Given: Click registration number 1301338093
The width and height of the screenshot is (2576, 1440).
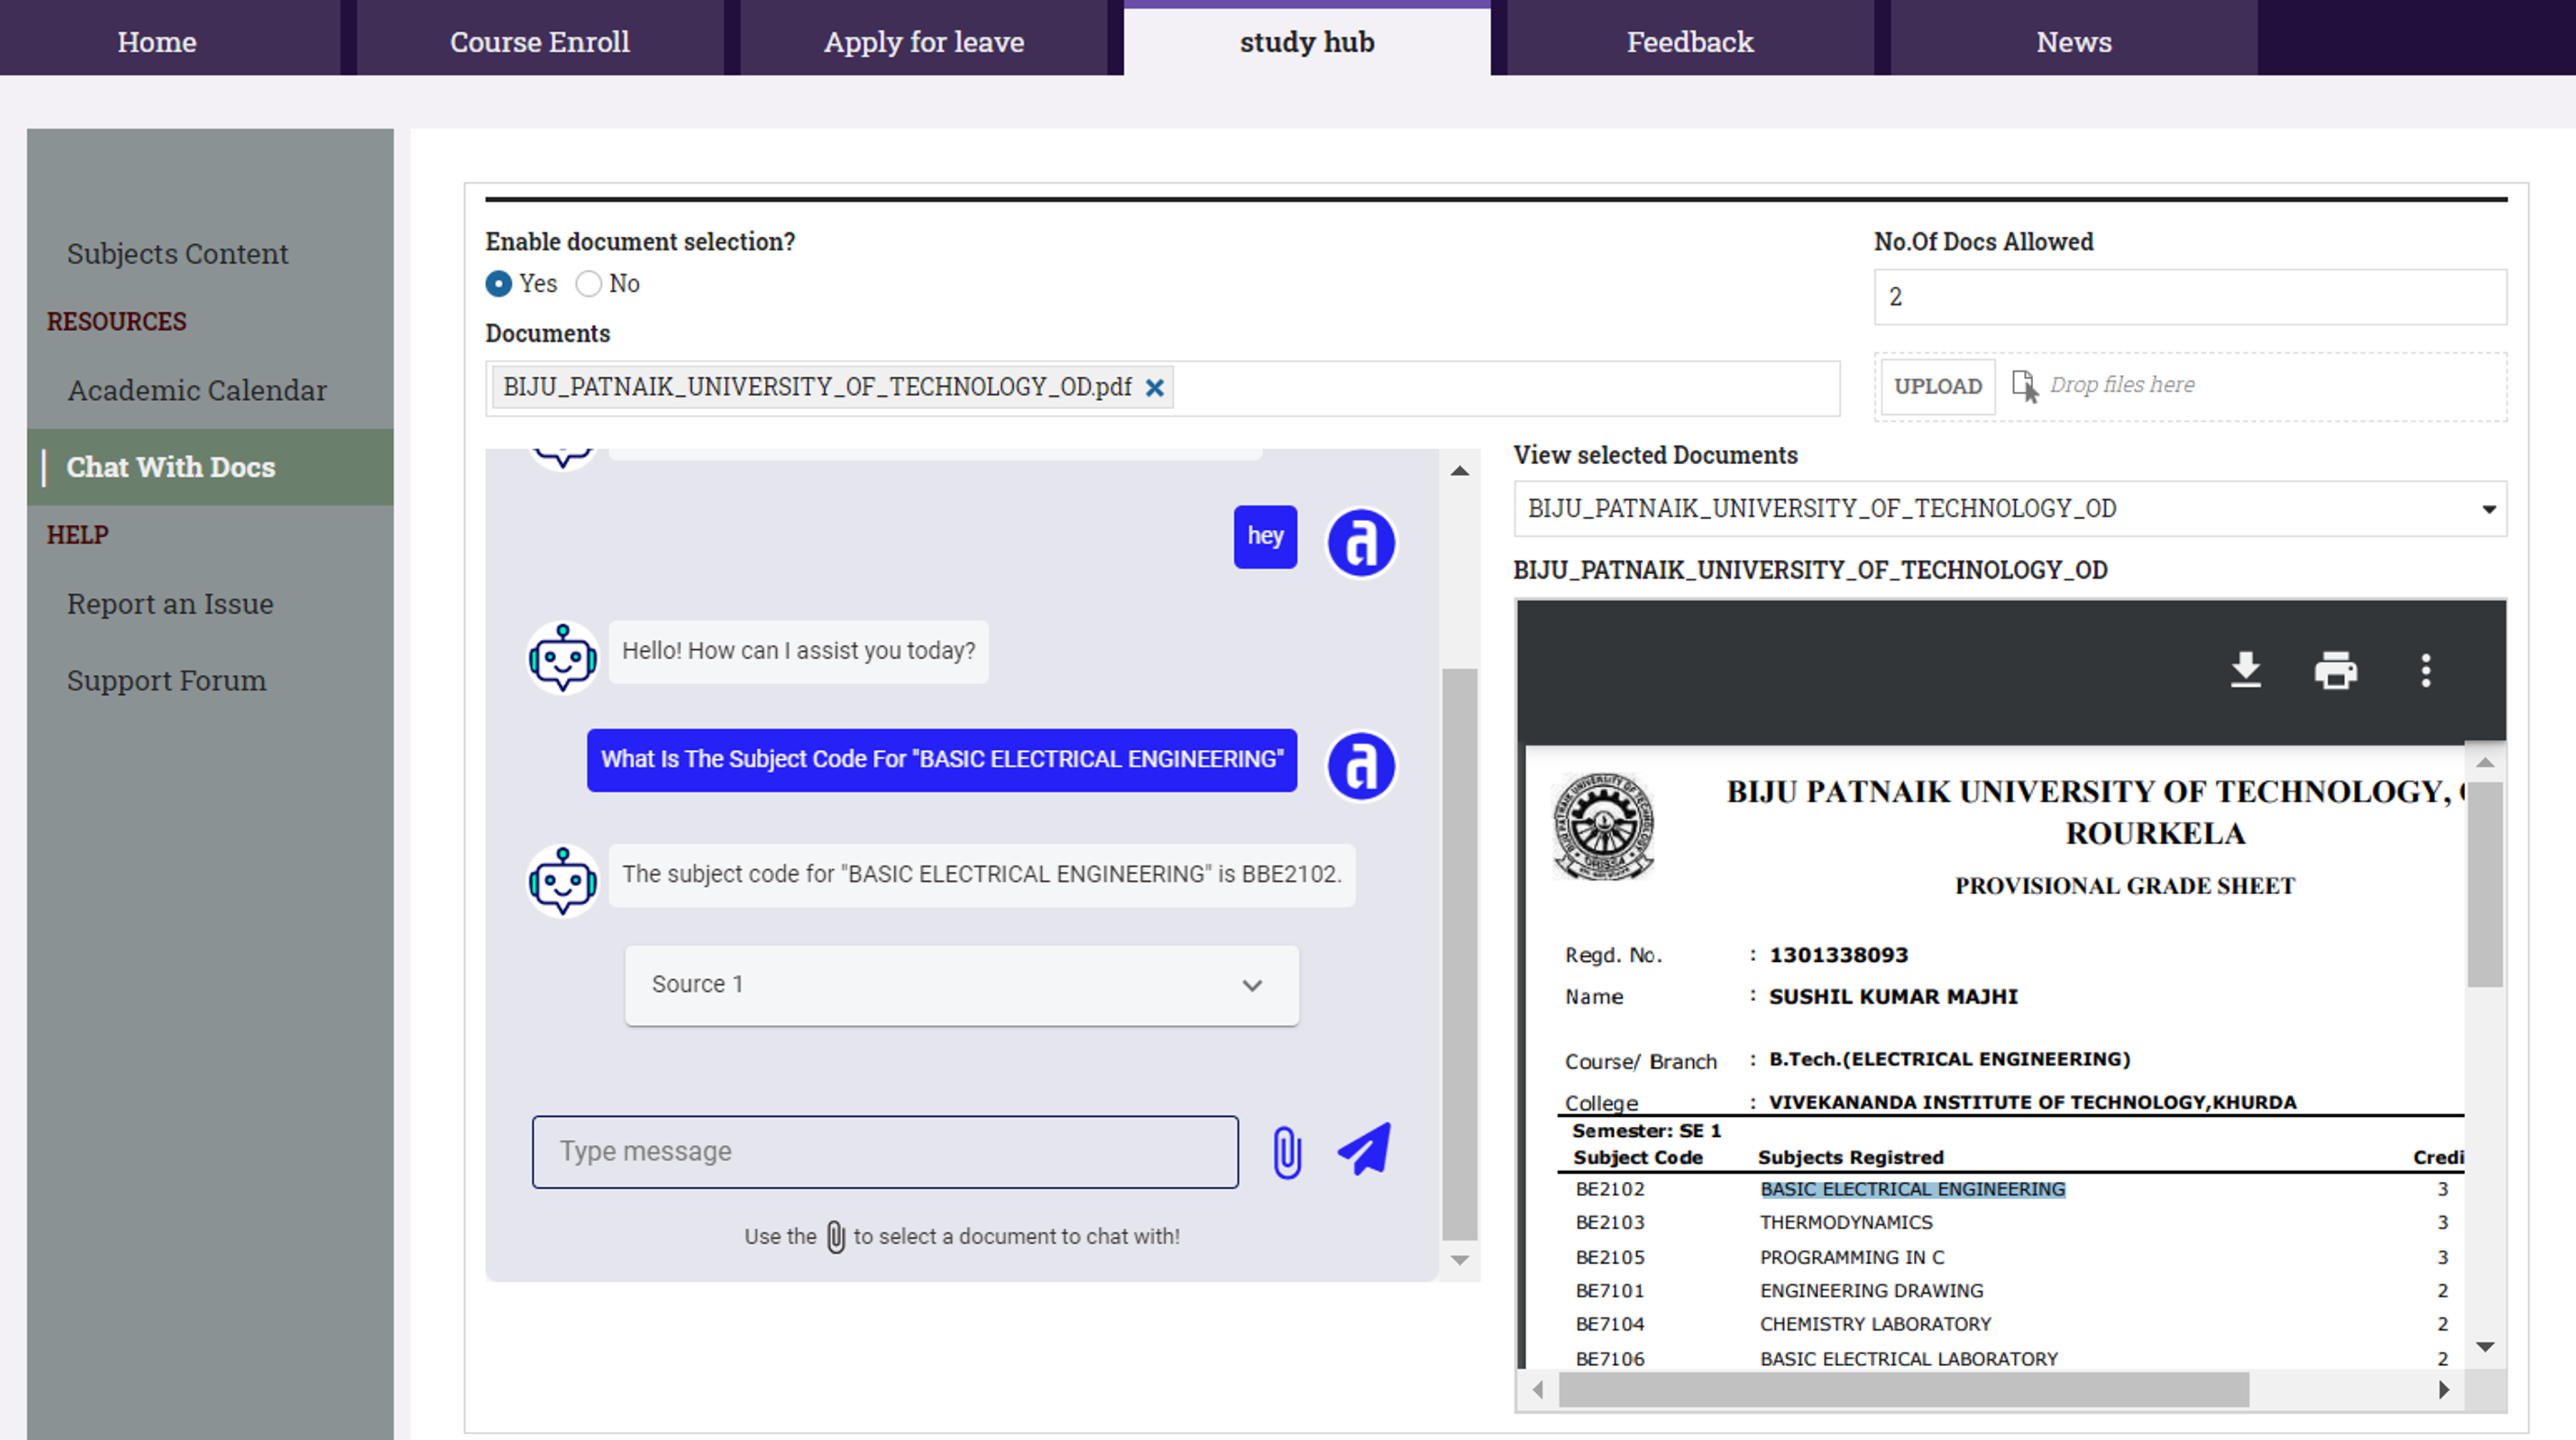Looking at the screenshot, I should pos(1838,955).
